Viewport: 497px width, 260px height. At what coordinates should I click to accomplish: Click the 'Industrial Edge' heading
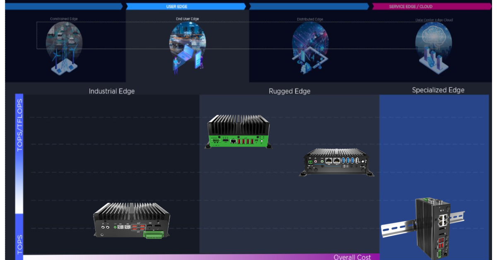[112, 91]
